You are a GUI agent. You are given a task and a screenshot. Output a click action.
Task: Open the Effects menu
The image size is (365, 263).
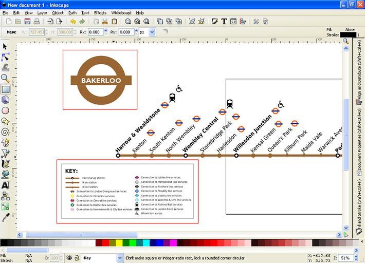coord(100,13)
